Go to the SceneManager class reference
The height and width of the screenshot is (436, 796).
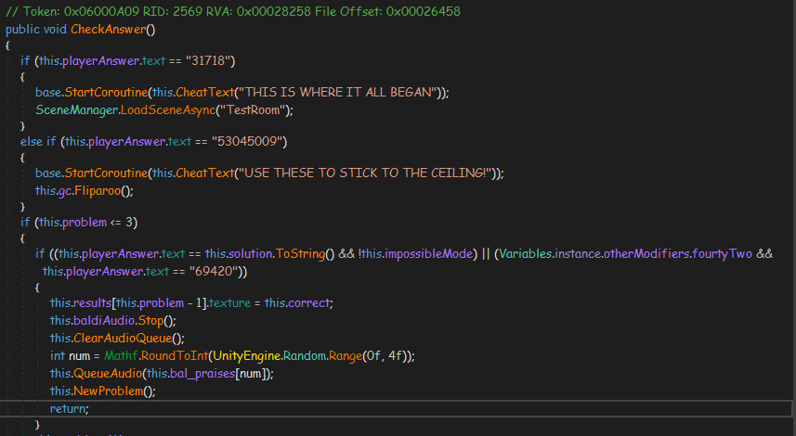coord(77,109)
